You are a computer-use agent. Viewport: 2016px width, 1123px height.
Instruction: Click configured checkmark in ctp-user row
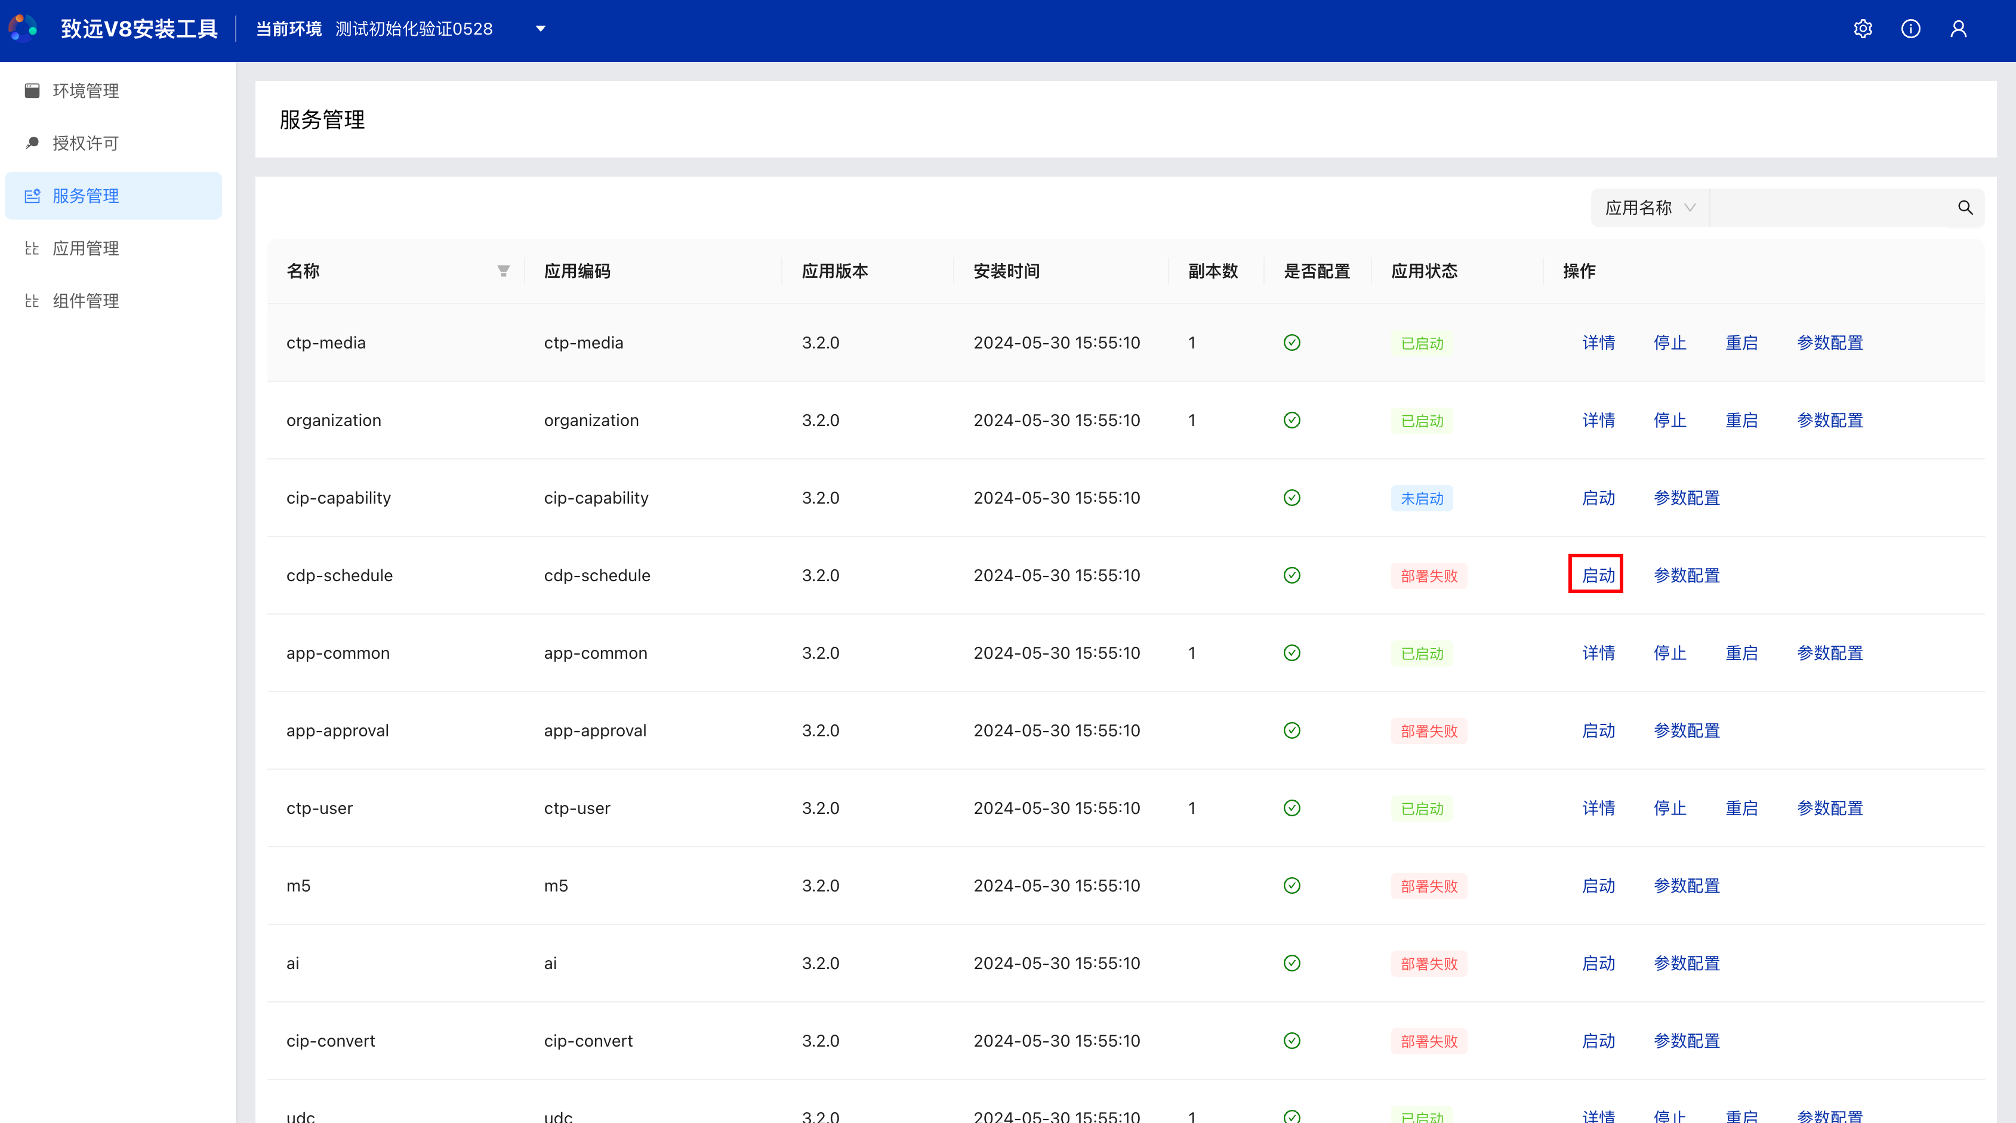1292,807
